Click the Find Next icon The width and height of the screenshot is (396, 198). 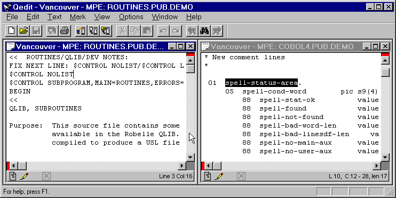click(x=217, y=31)
